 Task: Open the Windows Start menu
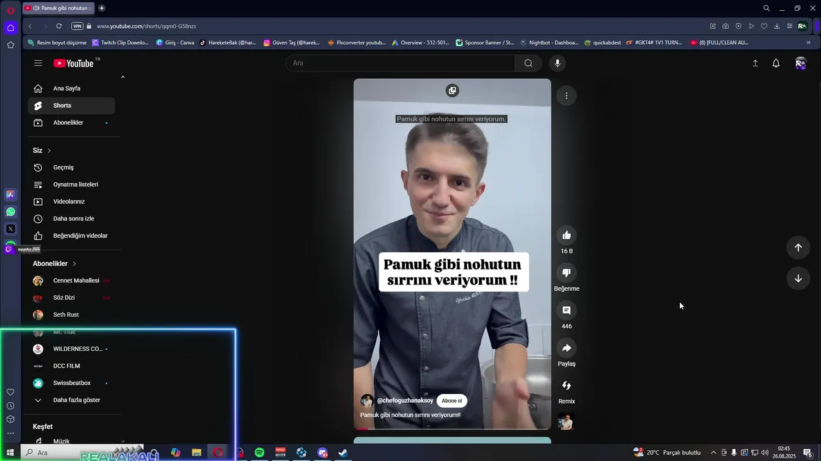tap(10, 453)
